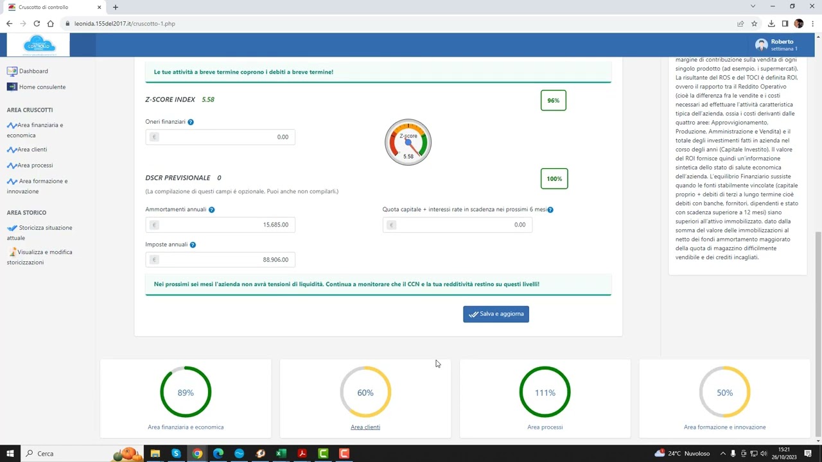
Task: Click help icon beside Ammortamenti annuali
Action: pyautogui.click(x=211, y=210)
